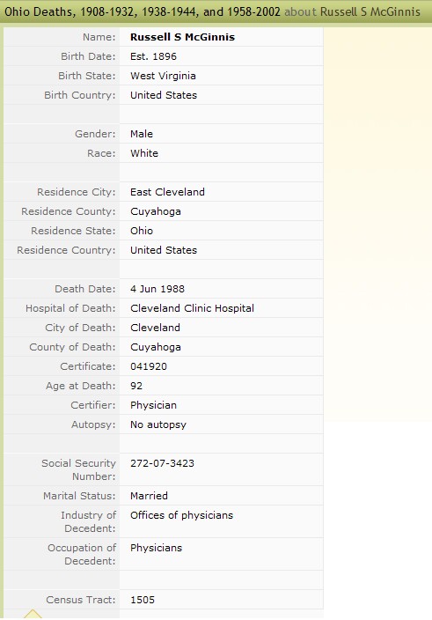Click the Occupation value Physicians
Screen dimensions: 432x620
point(156,548)
